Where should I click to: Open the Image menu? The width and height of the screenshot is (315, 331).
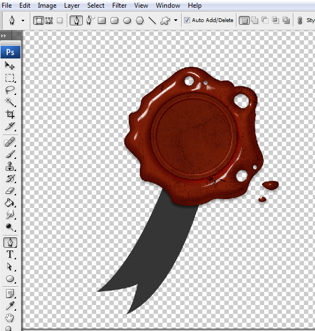47,6
